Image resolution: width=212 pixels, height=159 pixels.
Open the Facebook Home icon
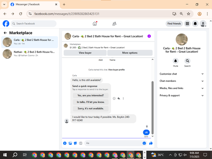(x=95, y=24)
